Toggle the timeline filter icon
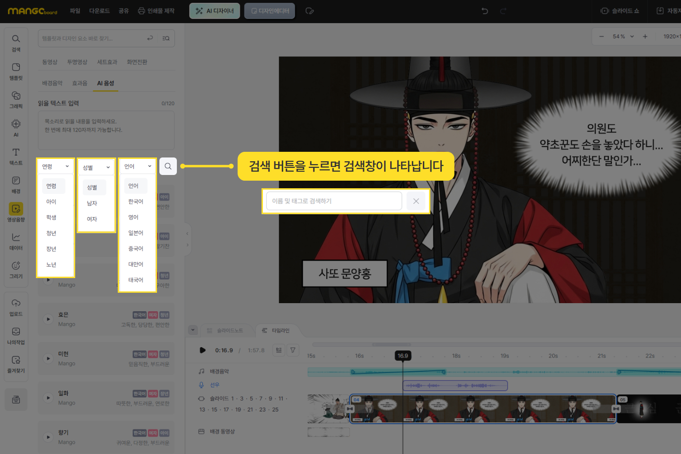This screenshot has height=454, width=681. (293, 350)
